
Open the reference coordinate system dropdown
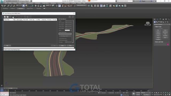(49, 5)
